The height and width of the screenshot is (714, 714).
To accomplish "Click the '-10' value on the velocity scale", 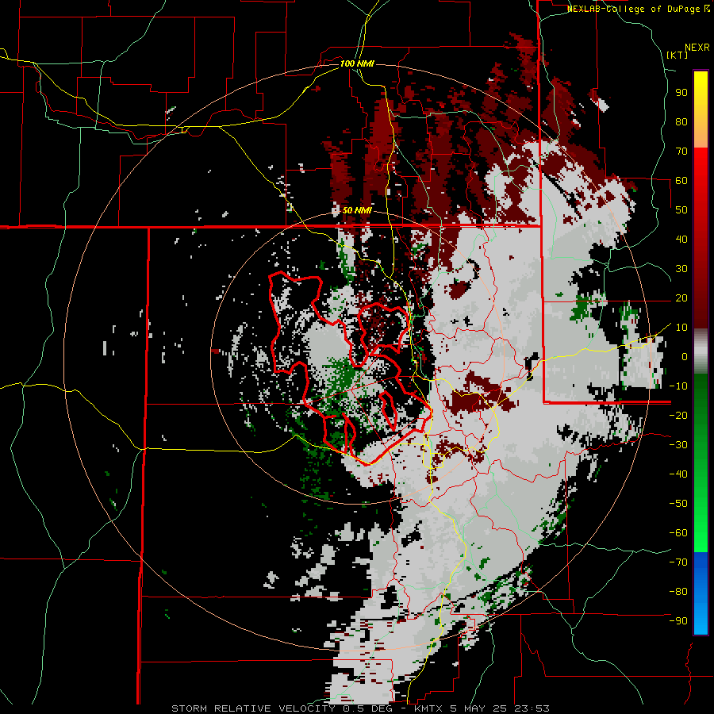I will [x=678, y=386].
